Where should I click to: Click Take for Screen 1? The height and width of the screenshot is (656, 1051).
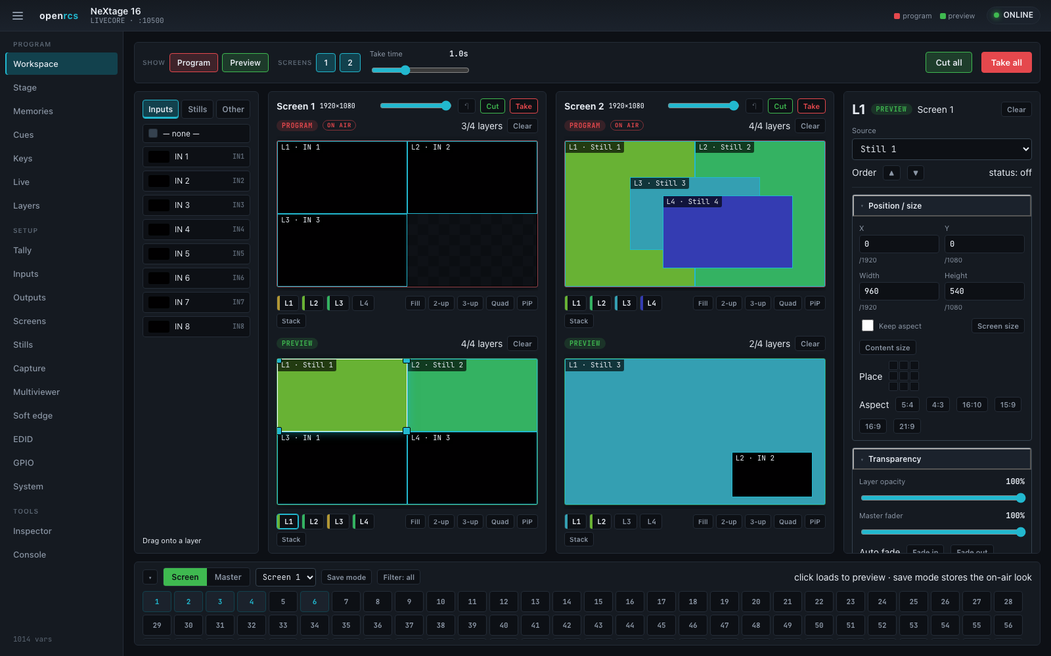(524, 106)
